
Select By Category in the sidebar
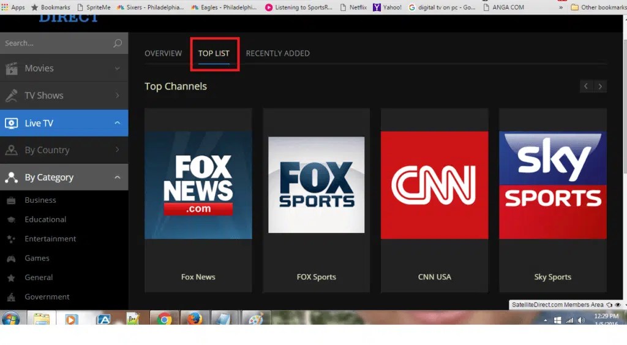click(64, 177)
